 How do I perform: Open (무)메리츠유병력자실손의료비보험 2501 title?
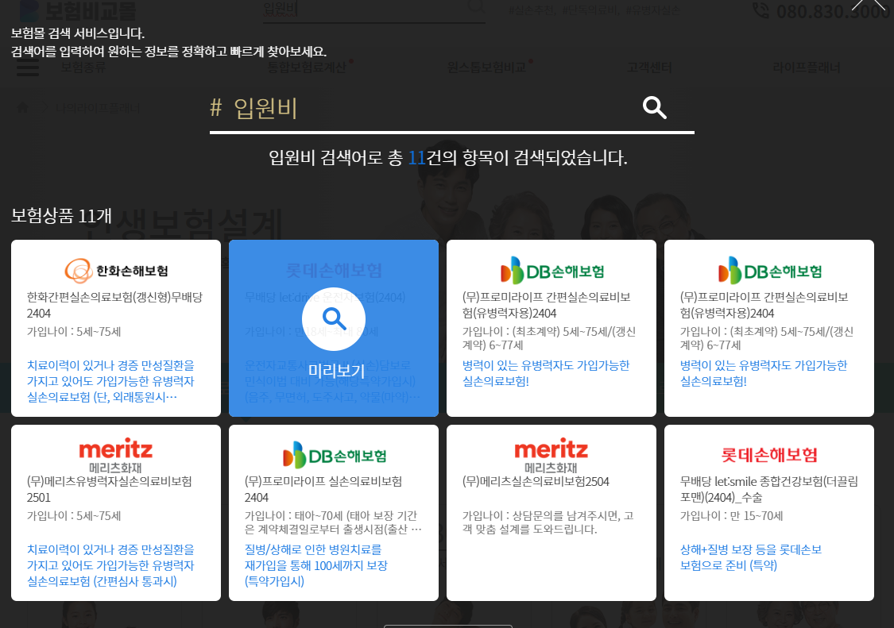click(x=110, y=489)
